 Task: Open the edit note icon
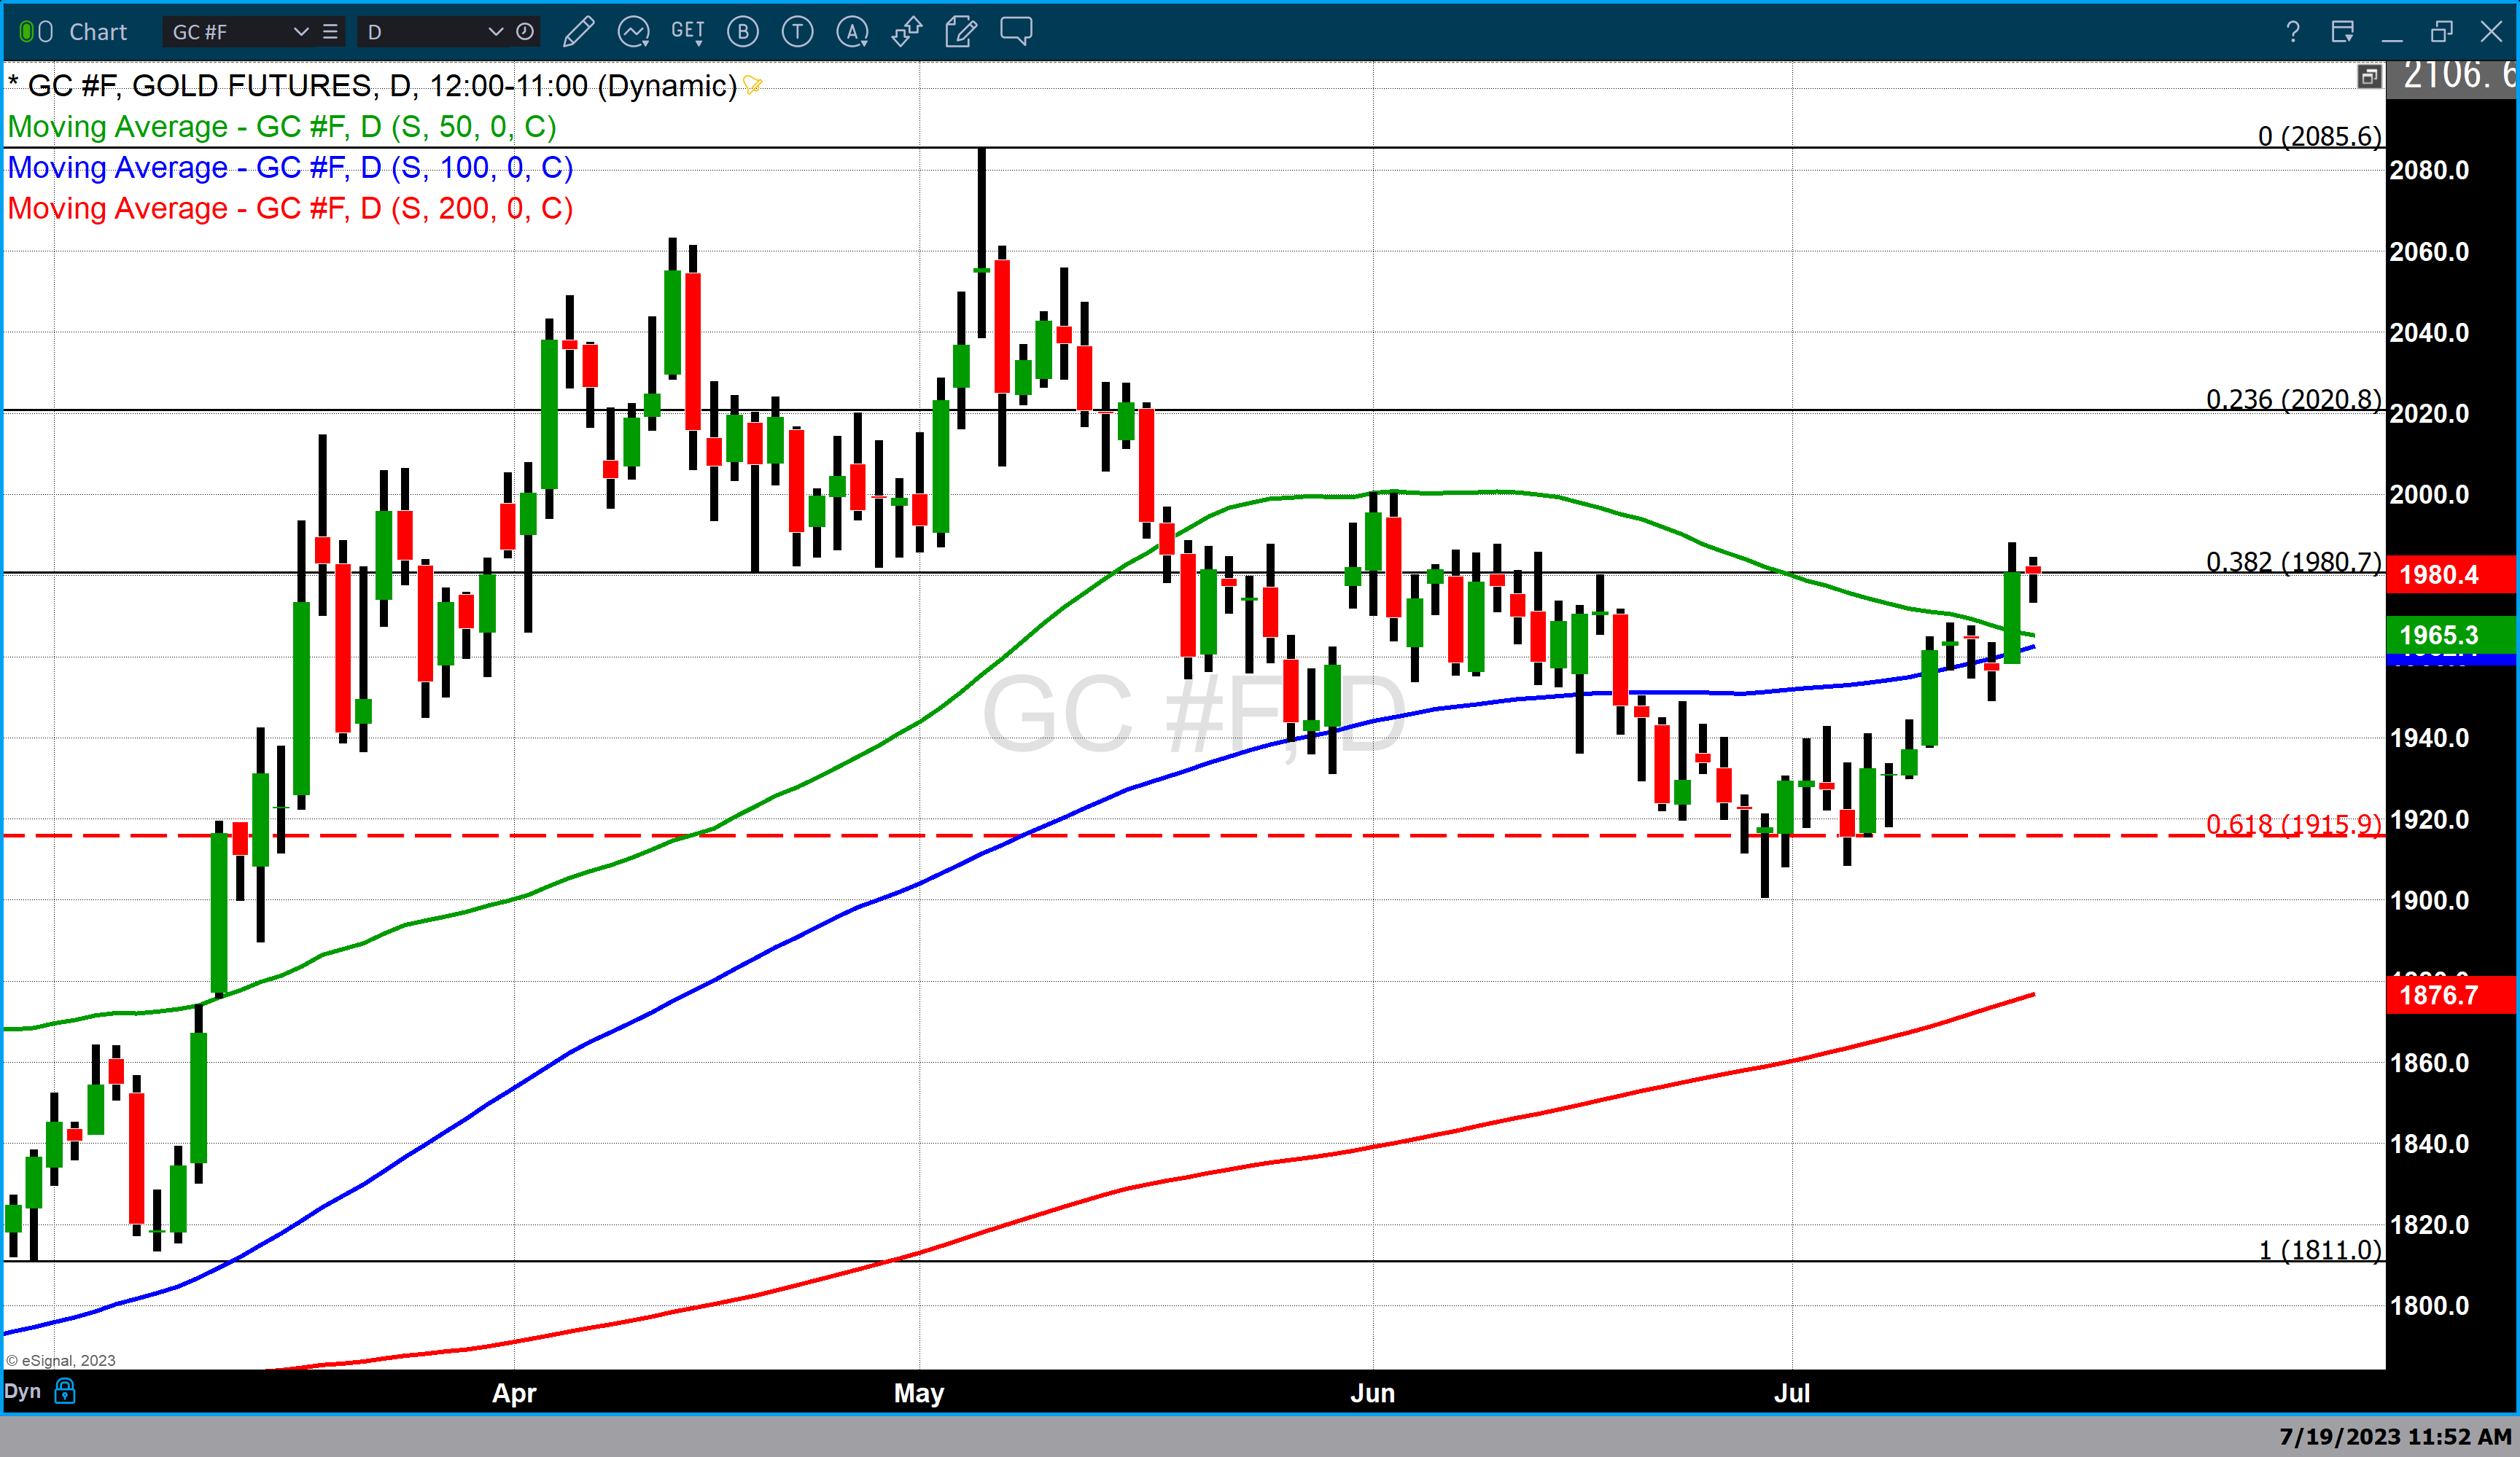tap(961, 32)
